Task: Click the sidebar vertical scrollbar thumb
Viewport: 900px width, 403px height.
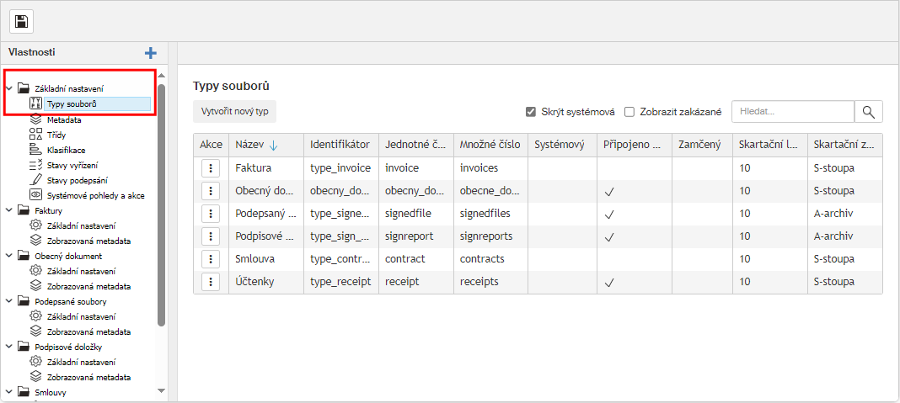Action: [x=161, y=202]
